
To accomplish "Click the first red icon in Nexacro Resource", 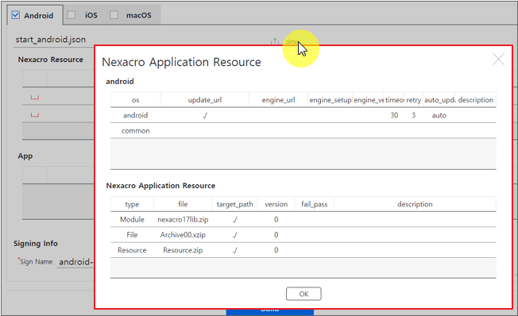I will [35, 98].
